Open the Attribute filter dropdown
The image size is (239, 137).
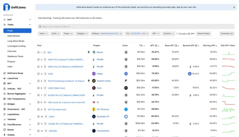tap(107, 33)
